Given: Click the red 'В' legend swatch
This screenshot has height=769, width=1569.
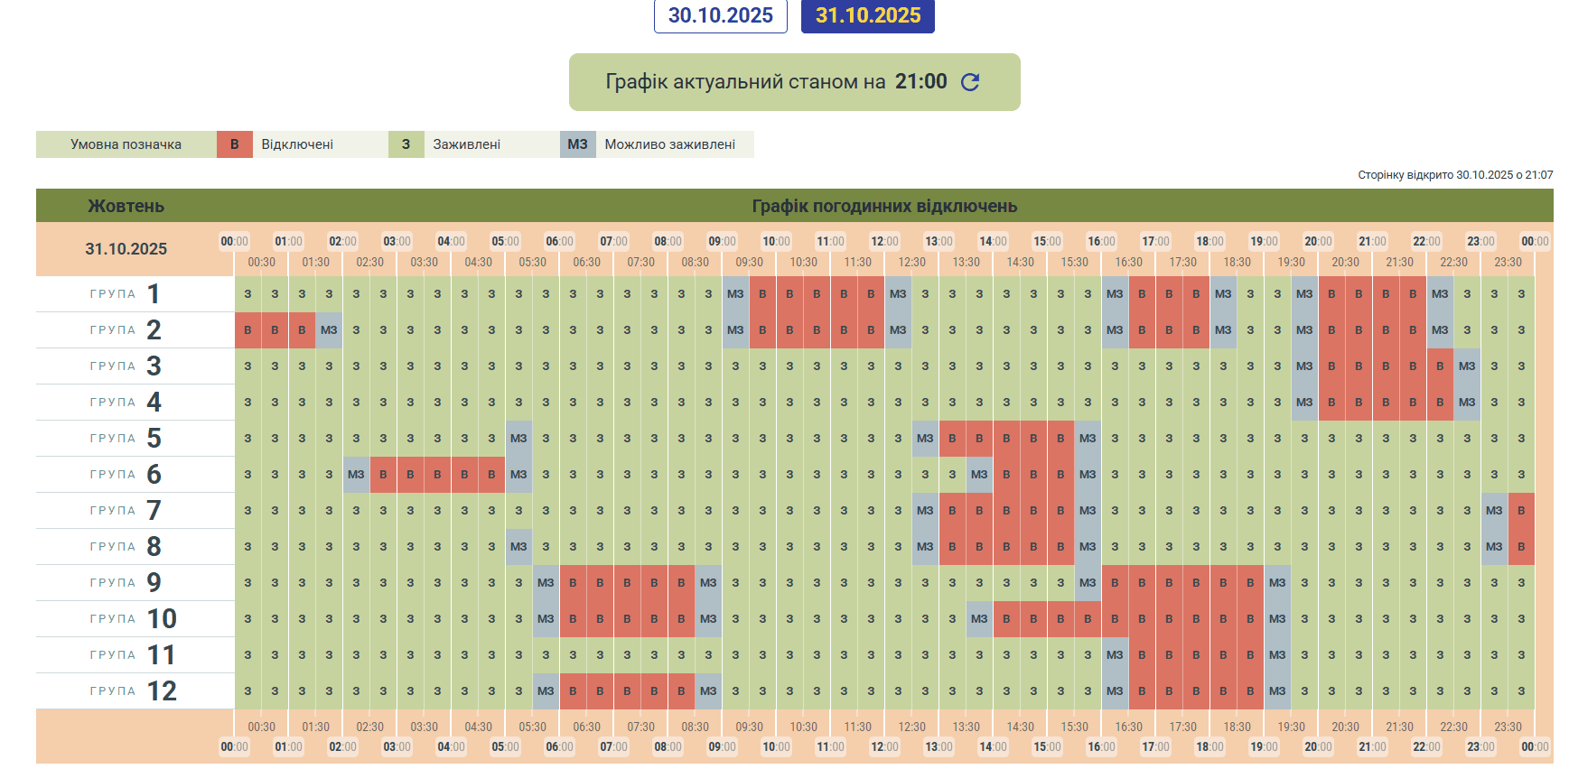Looking at the screenshot, I should pyautogui.click(x=234, y=144).
